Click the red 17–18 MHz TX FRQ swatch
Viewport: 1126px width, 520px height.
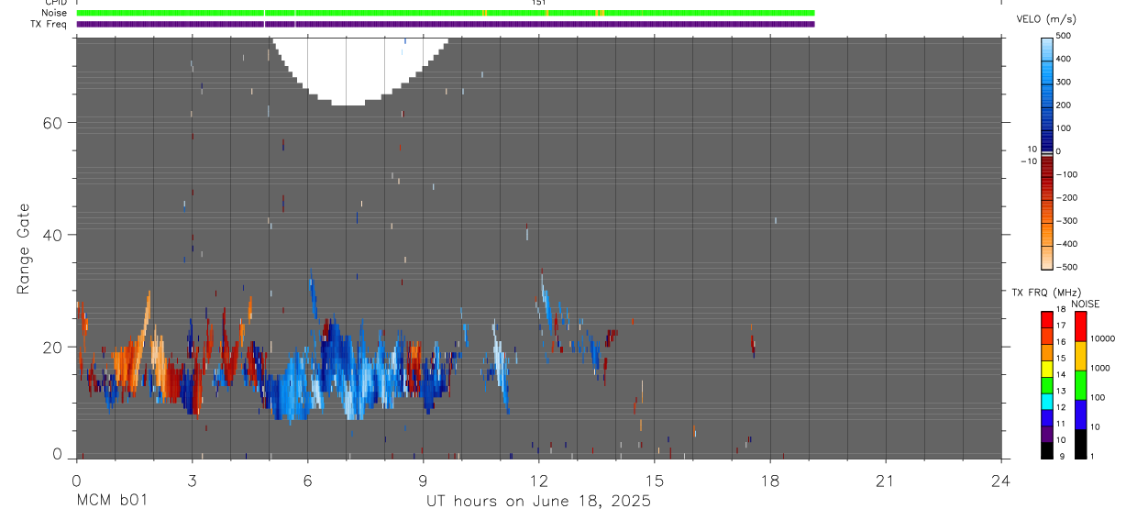pos(1046,319)
